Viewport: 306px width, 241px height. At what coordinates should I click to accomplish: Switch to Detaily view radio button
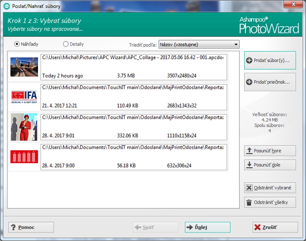[x=66, y=44]
